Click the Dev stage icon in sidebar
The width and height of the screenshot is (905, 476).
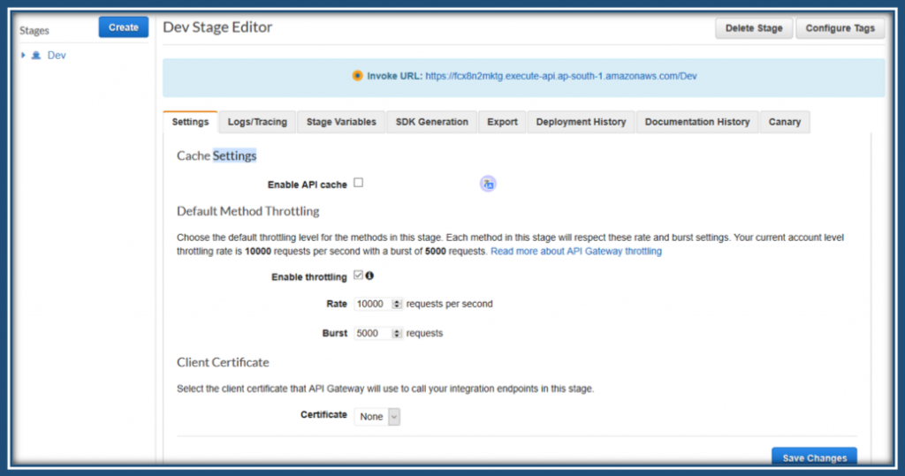click(x=36, y=55)
